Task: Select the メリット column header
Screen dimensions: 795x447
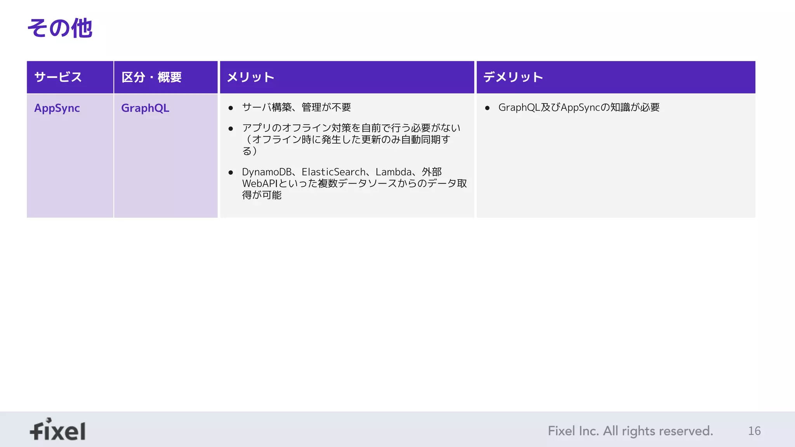Action: (x=251, y=77)
